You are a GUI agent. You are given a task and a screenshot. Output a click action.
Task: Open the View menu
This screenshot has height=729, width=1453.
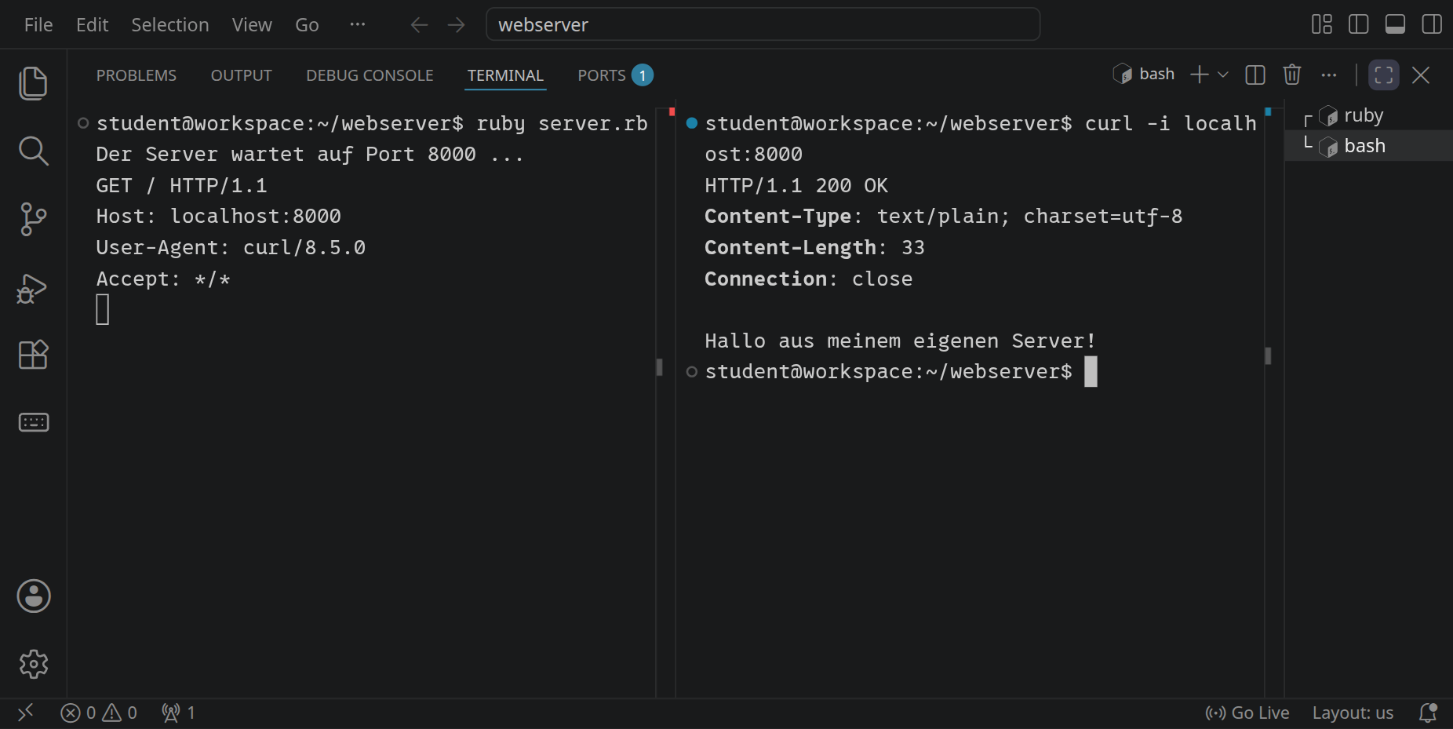click(x=252, y=25)
